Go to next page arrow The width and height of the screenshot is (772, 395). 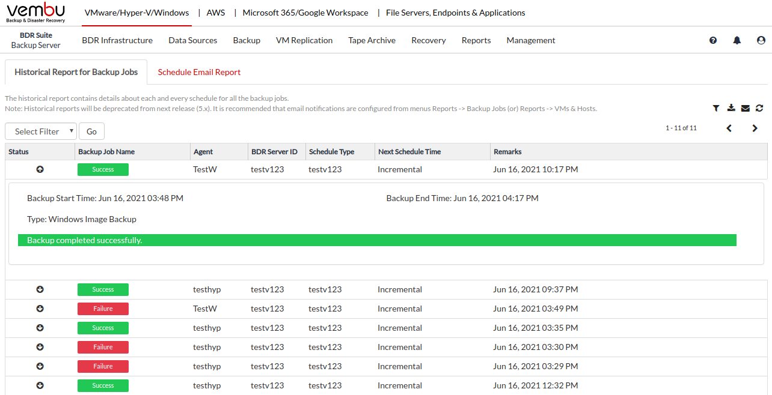pyautogui.click(x=755, y=128)
